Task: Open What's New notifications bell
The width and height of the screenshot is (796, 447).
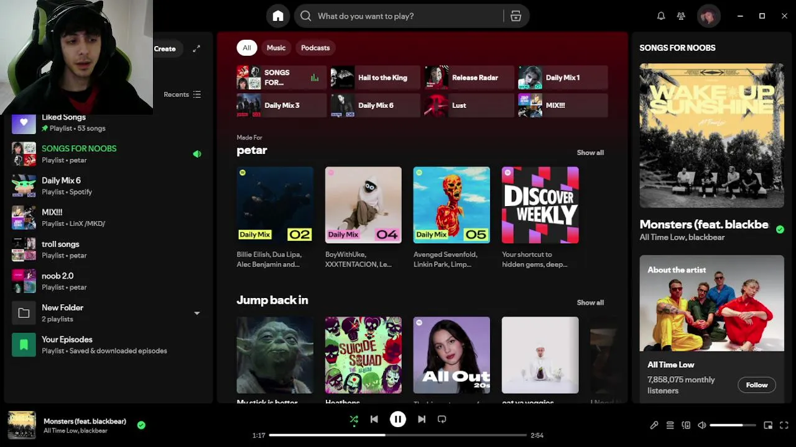Action: coord(661,16)
